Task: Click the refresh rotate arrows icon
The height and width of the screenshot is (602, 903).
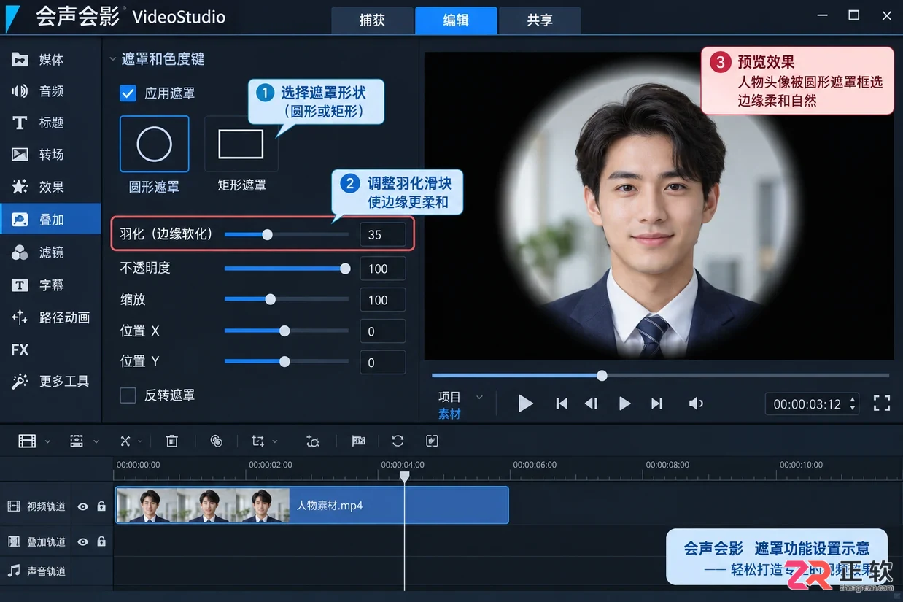Action: 398,441
